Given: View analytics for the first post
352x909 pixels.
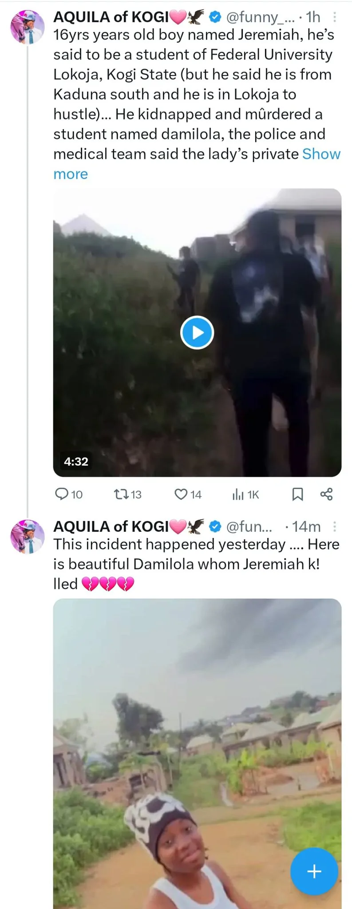Looking at the screenshot, I should pyautogui.click(x=245, y=494).
